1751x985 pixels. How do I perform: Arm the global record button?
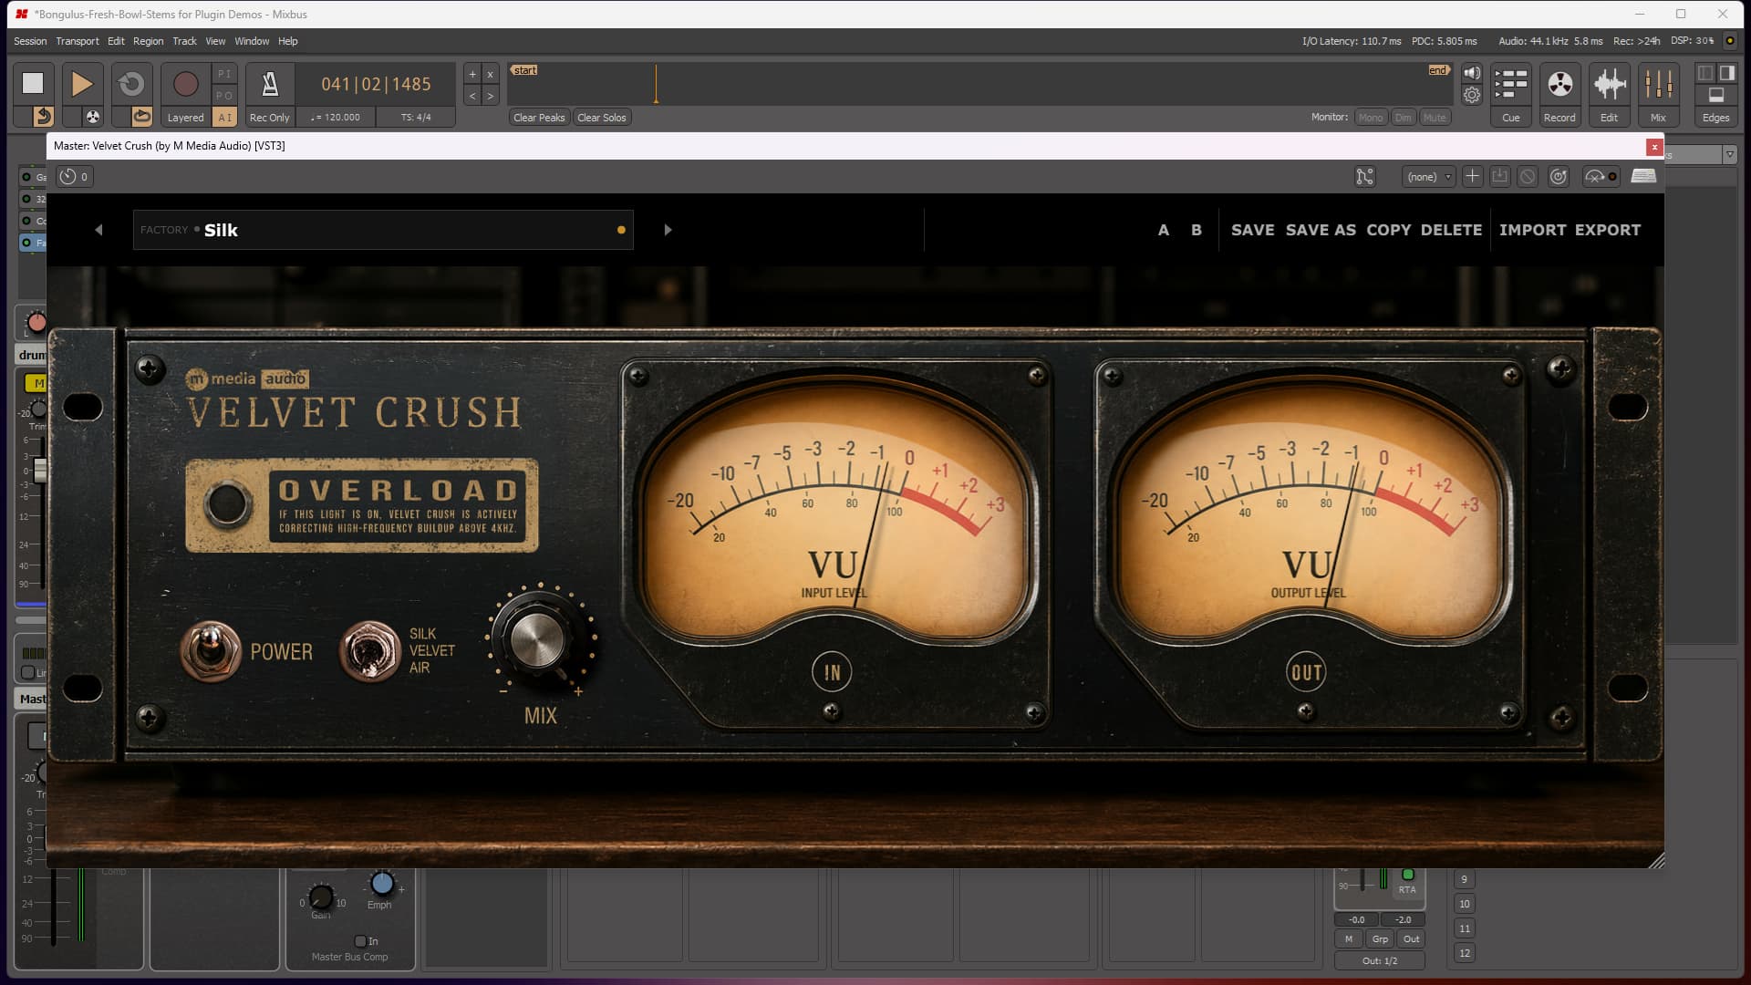coord(185,84)
